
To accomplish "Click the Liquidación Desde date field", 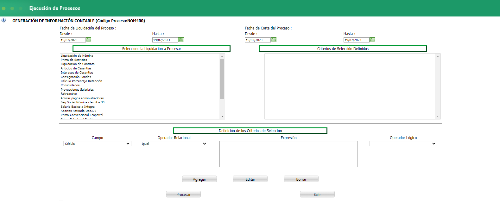I will [x=73, y=40].
